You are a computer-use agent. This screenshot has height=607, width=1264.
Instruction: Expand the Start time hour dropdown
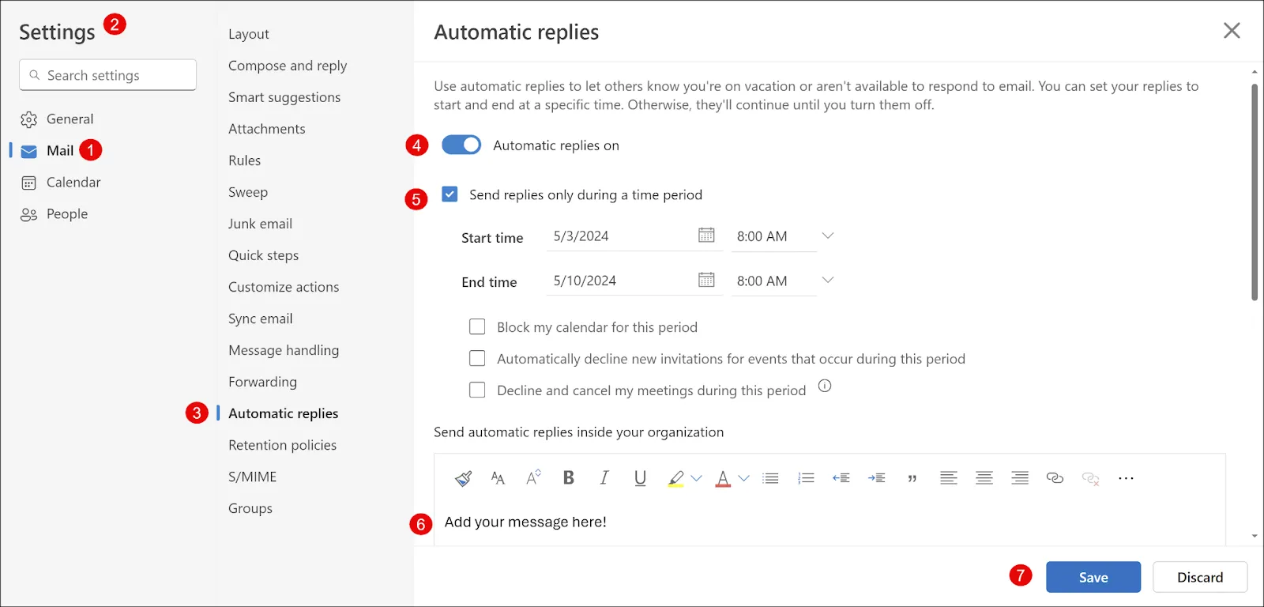[x=827, y=236]
